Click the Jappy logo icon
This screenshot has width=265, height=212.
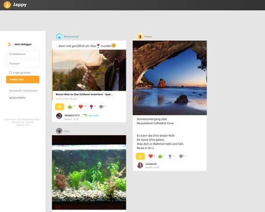tap(7, 4)
